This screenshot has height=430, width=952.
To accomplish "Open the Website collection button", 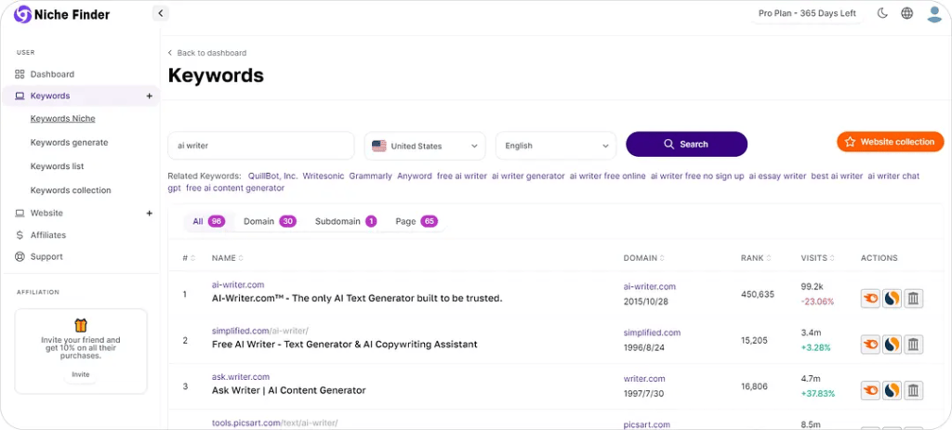I will click(x=890, y=142).
